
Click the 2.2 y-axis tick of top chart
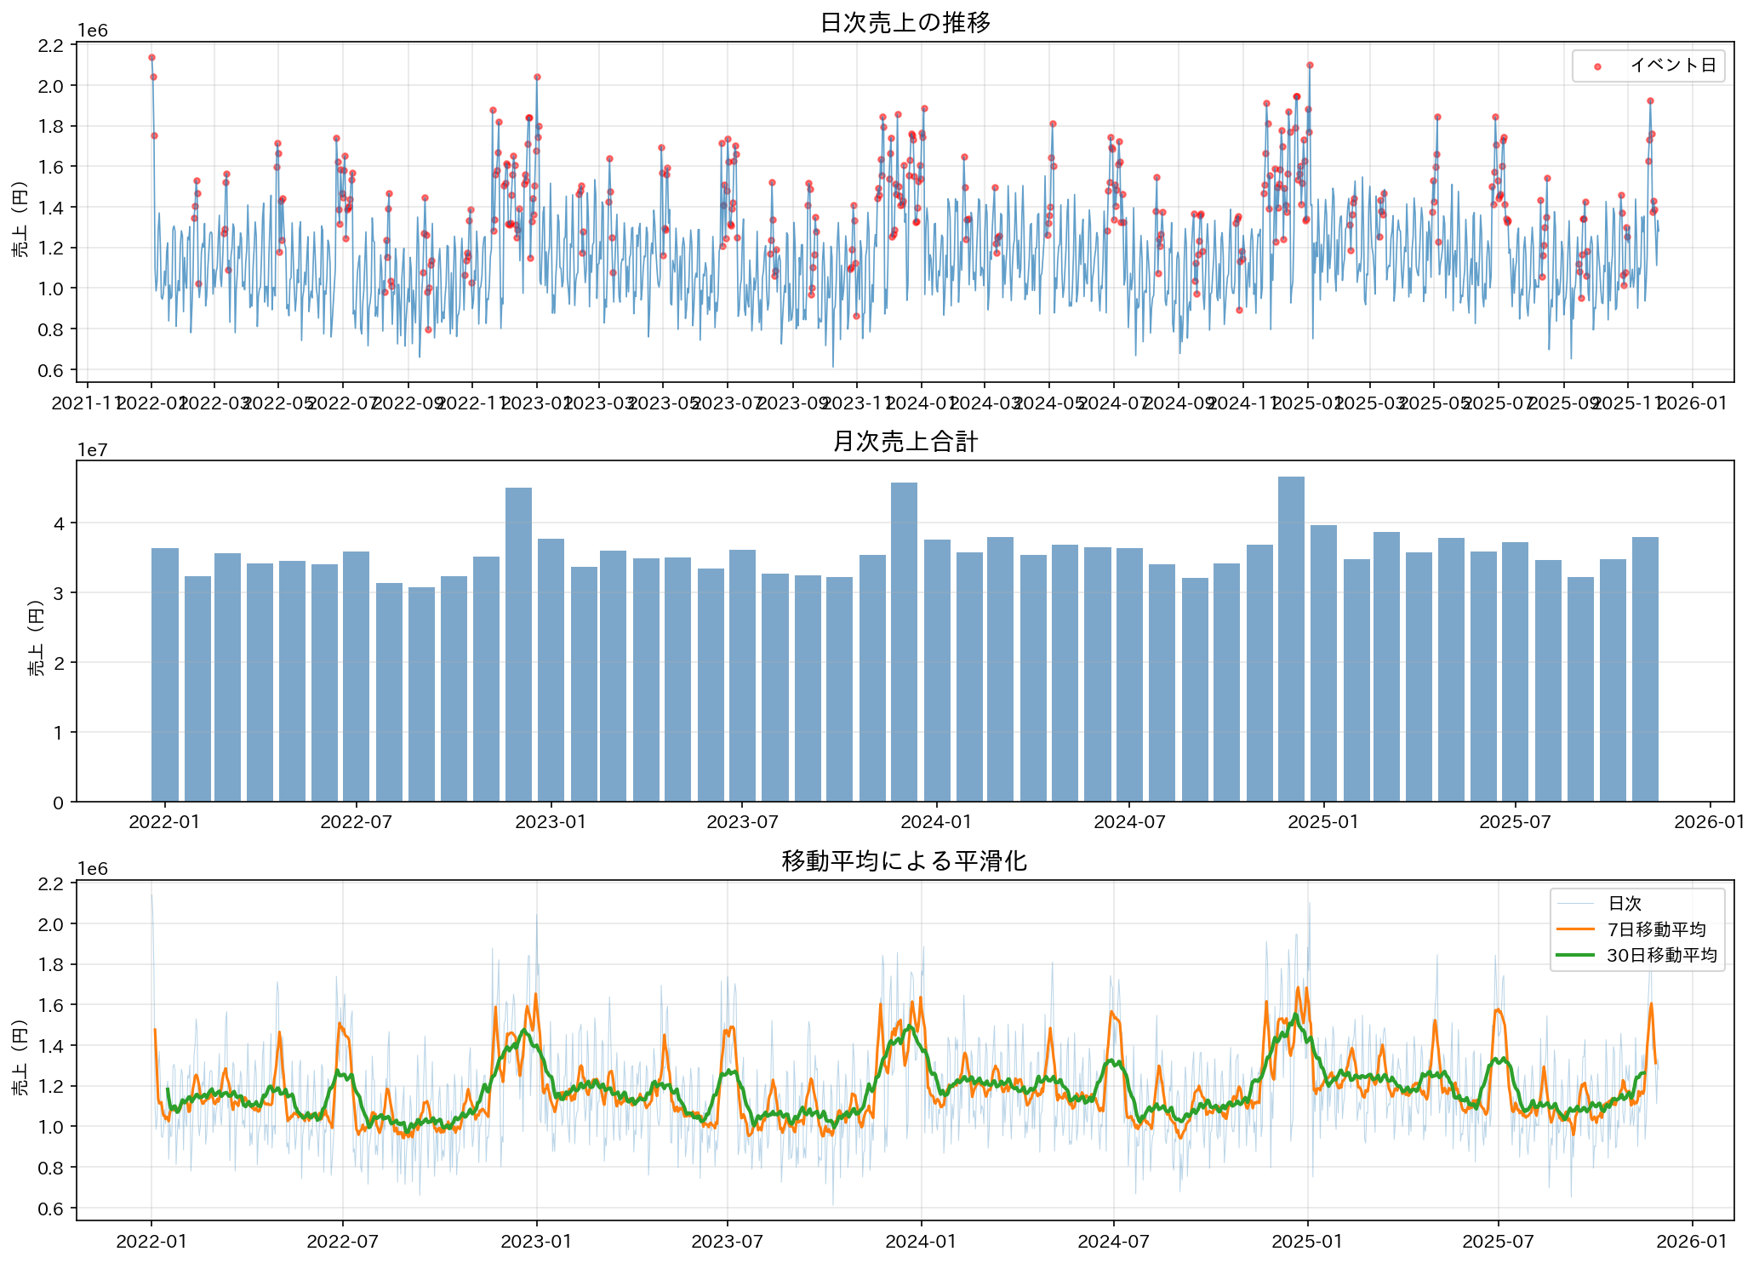click(51, 45)
